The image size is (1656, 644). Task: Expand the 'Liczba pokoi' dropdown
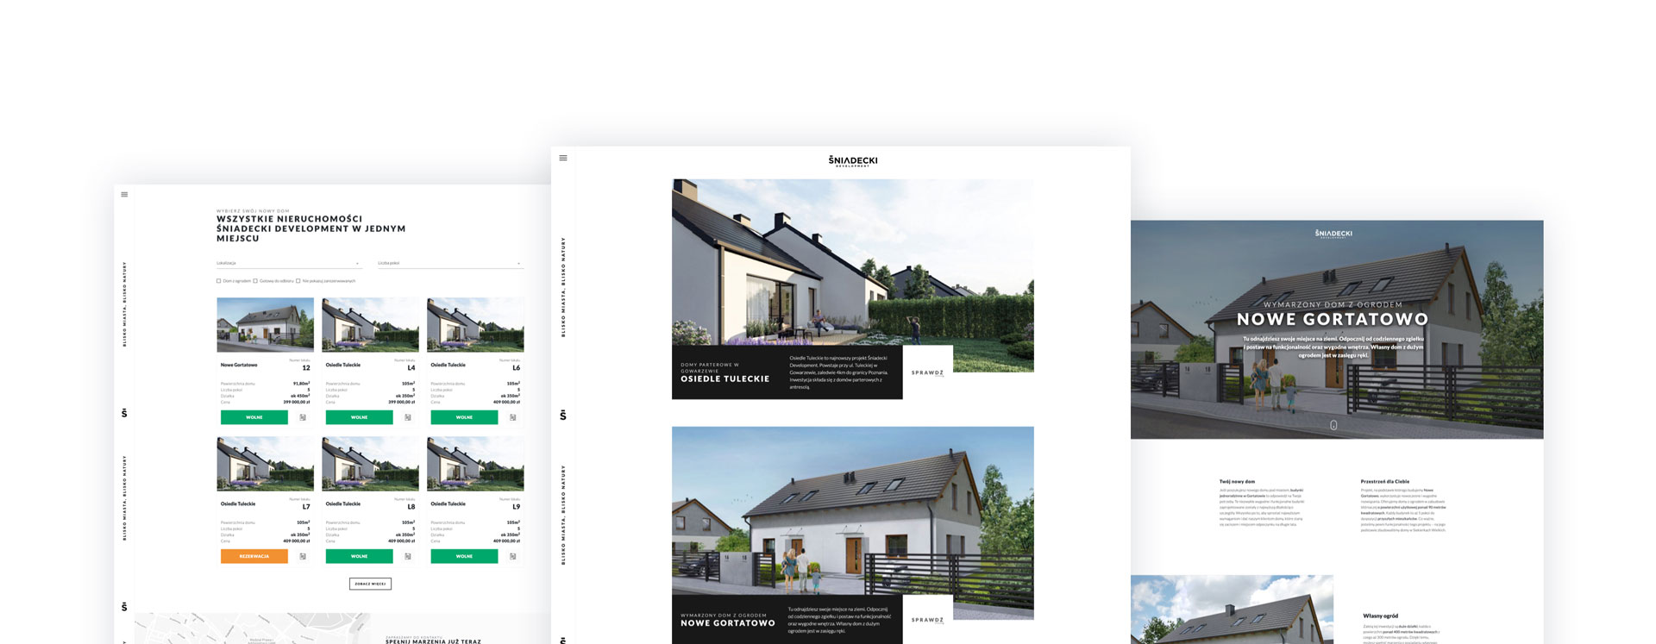[x=450, y=263]
